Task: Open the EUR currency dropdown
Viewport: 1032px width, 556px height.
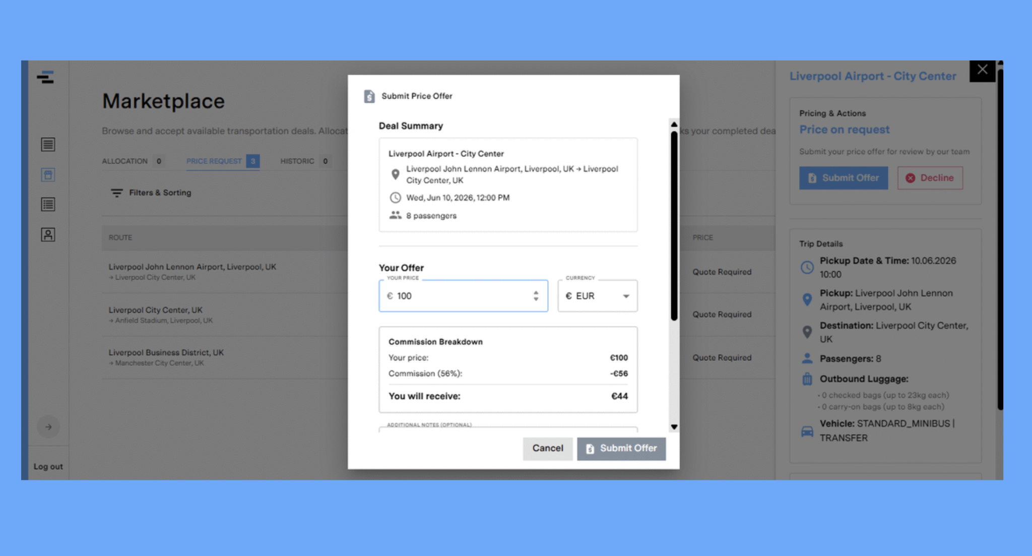Action: pos(597,296)
